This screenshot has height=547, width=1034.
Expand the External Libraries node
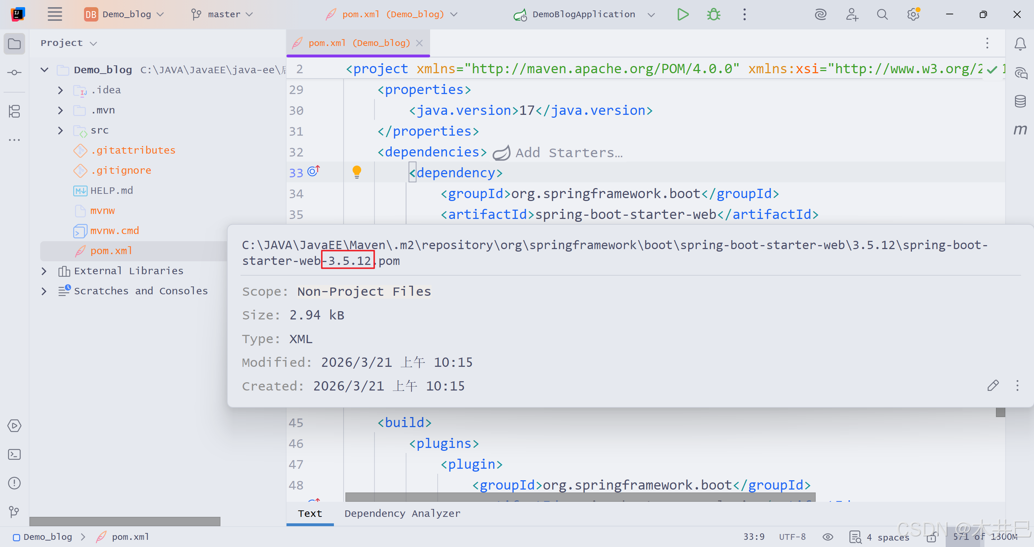(x=44, y=271)
